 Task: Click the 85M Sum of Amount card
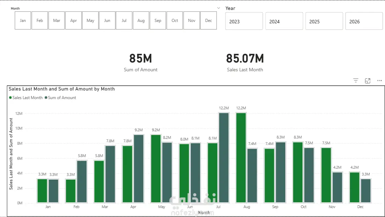point(141,62)
